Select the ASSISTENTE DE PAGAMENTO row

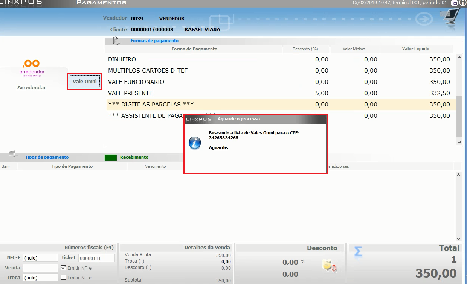(x=281, y=116)
